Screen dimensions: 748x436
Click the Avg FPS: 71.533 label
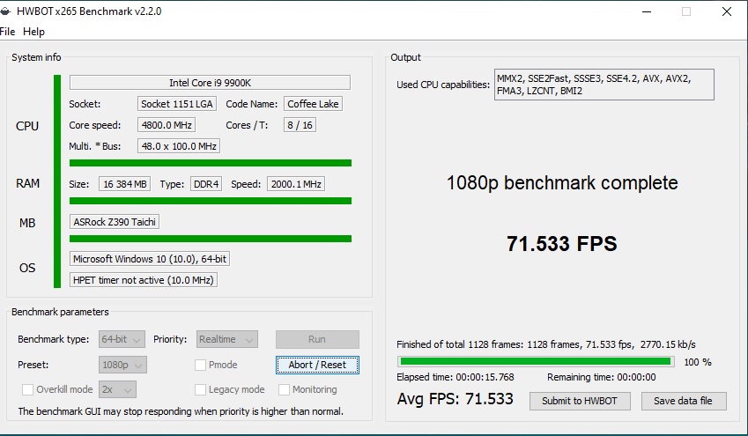pyautogui.click(x=455, y=399)
